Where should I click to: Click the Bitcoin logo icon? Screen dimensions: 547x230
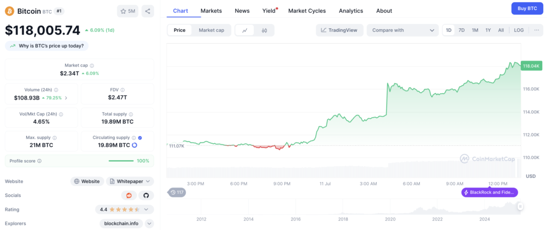click(10, 11)
